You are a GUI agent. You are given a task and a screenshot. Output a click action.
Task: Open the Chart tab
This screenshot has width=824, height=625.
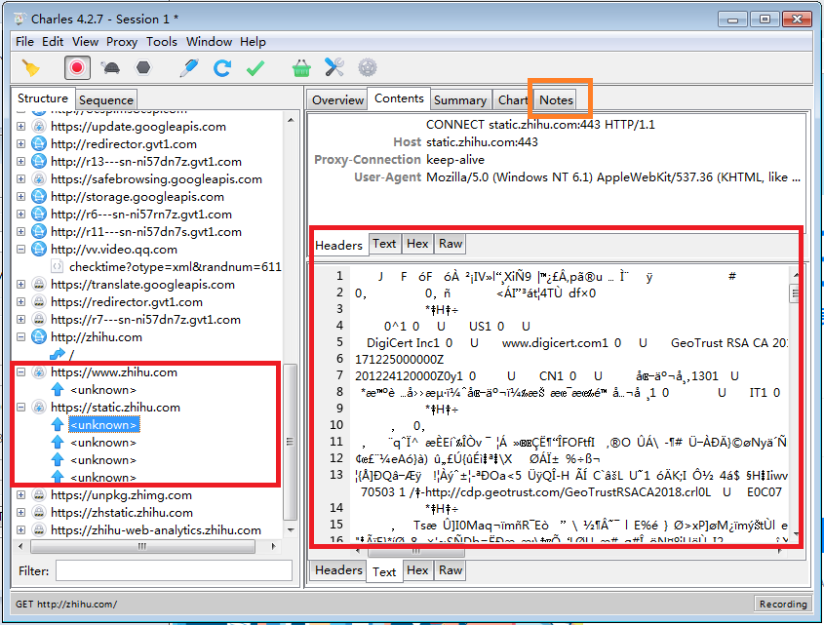click(x=512, y=99)
